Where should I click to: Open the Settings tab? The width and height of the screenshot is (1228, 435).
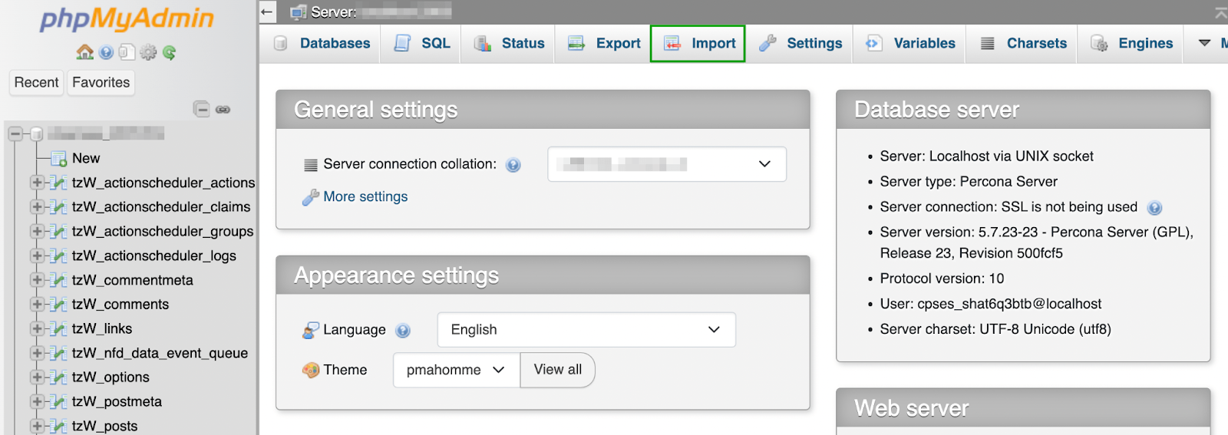tap(800, 44)
